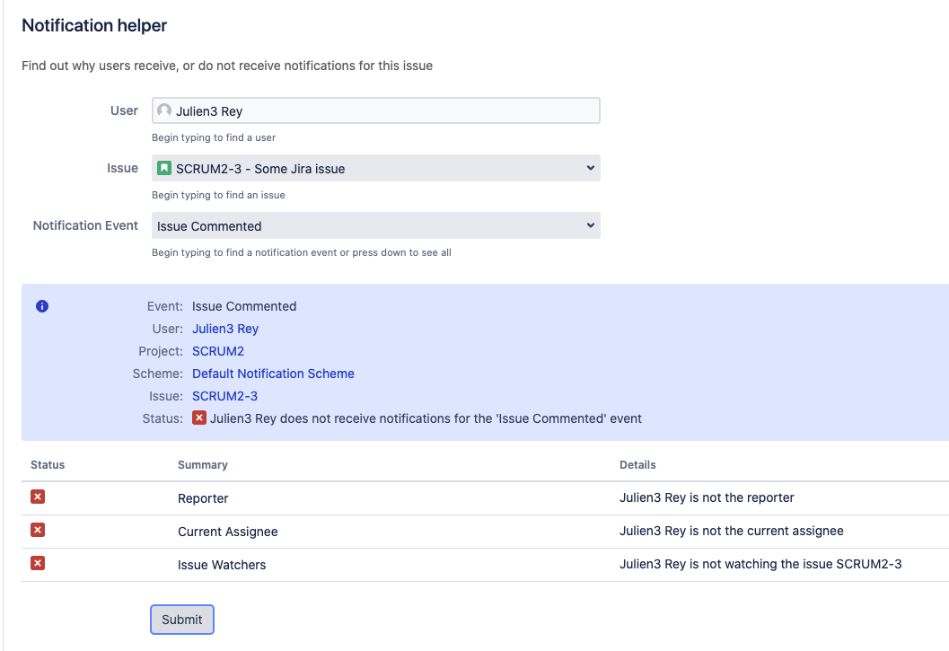This screenshot has height=651, width=949.
Task: Click the Summary column header
Action: pos(203,465)
